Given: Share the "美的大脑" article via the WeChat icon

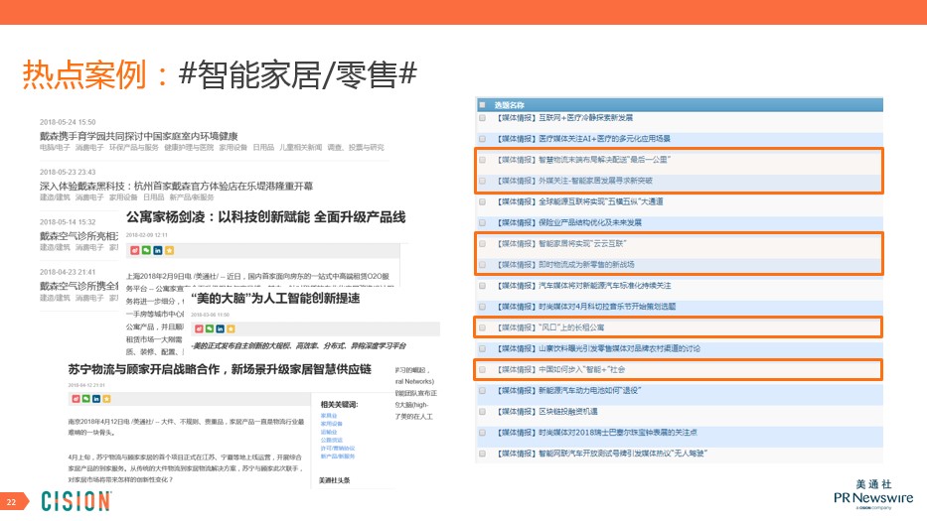Looking at the screenshot, I should (x=210, y=328).
